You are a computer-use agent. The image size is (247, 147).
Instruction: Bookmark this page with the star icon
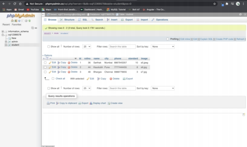click(x=214, y=4)
